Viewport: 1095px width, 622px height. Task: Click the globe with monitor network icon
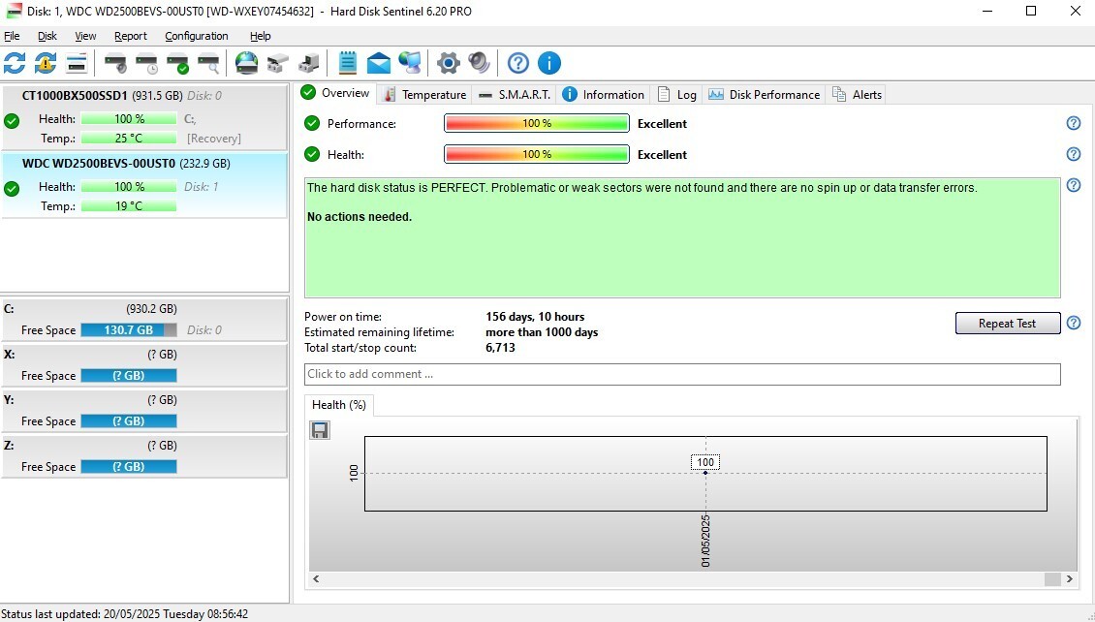pyautogui.click(x=410, y=64)
